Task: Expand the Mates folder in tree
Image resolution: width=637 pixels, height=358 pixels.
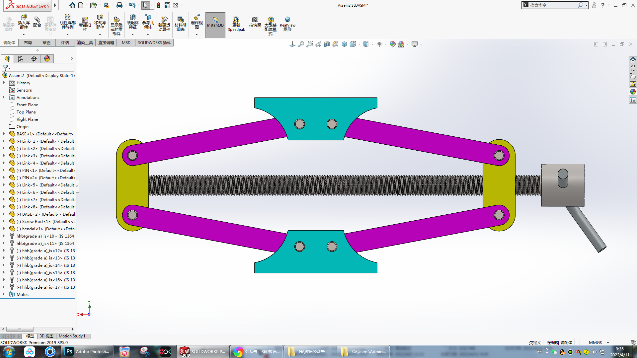Action: (x=4, y=295)
